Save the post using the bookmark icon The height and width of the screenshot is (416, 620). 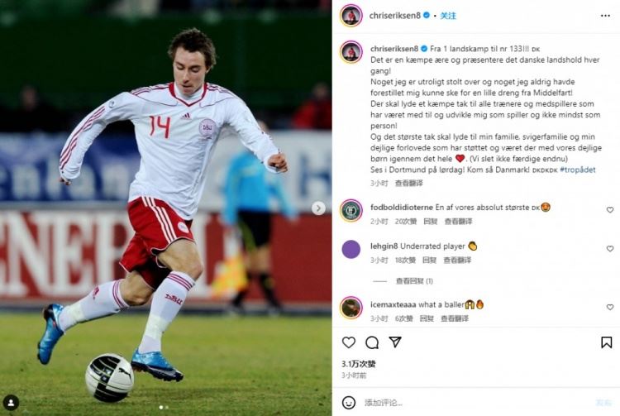coord(606,342)
